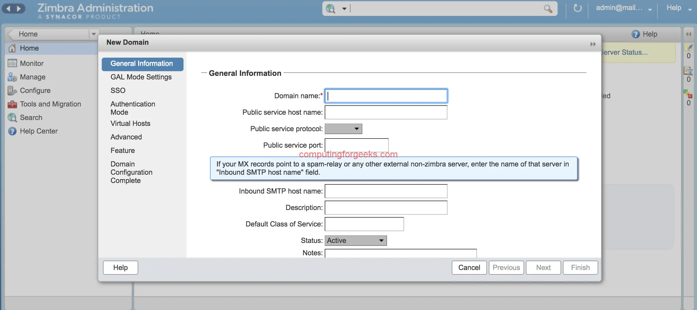The image size is (697, 310).
Task: Expand the Home navigation dropdown arrow
Action: click(94, 34)
